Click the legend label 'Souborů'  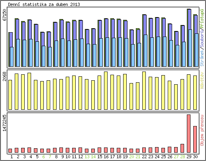click(202, 39)
